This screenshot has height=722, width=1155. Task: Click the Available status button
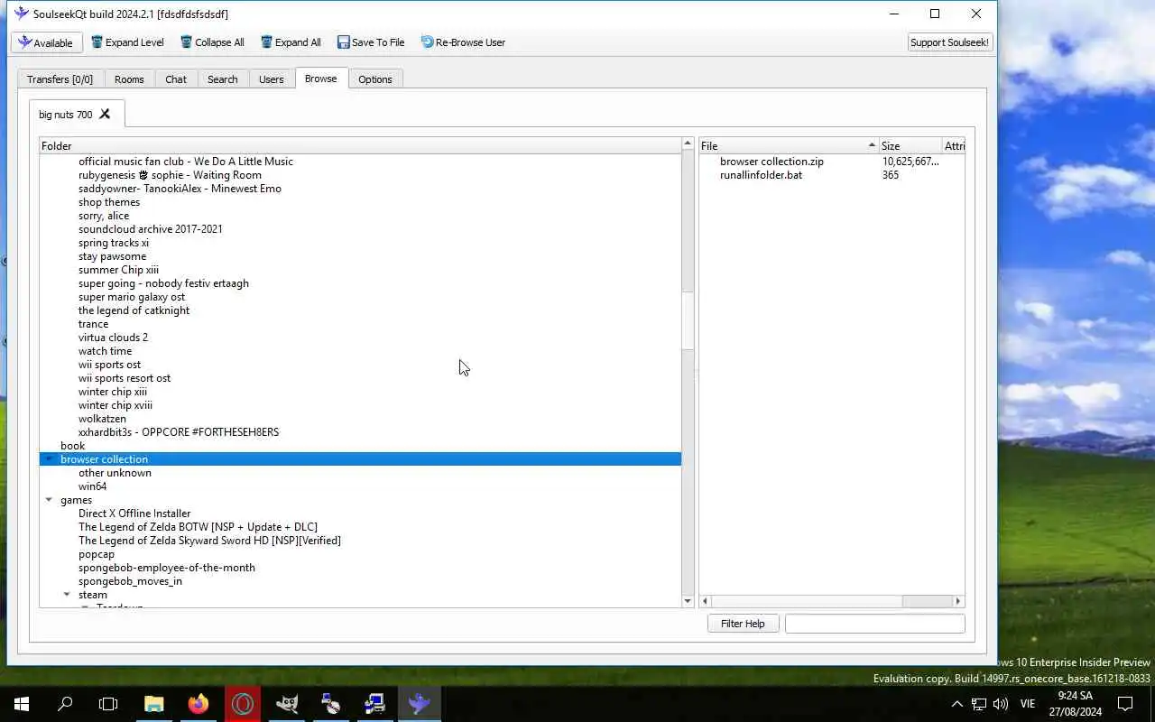click(x=47, y=42)
